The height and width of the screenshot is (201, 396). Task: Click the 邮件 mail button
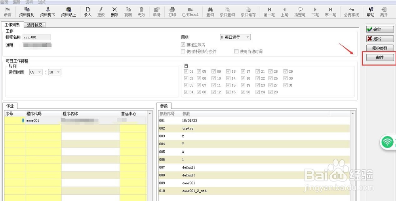pos(380,57)
